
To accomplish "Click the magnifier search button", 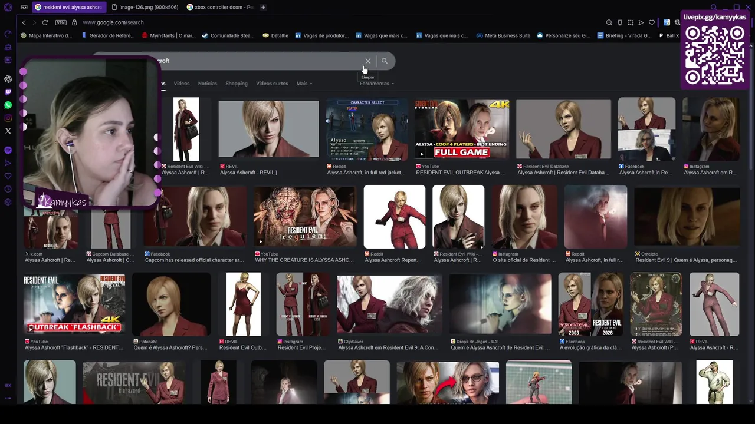I will 385,61.
